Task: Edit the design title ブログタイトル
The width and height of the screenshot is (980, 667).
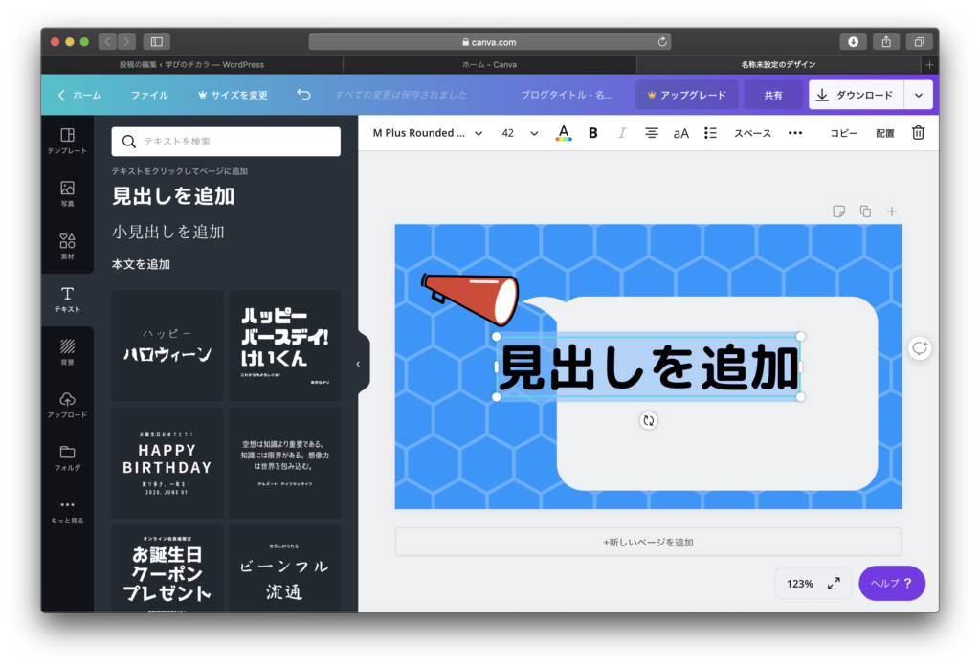Action: (x=567, y=95)
